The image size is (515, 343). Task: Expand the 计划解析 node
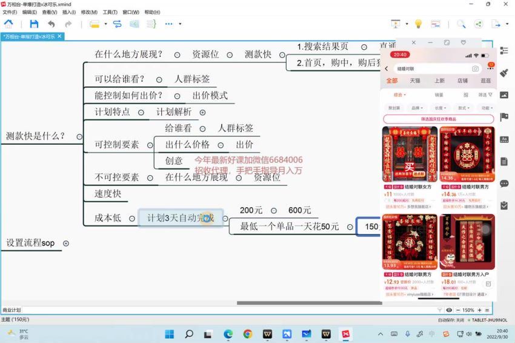click(202, 112)
